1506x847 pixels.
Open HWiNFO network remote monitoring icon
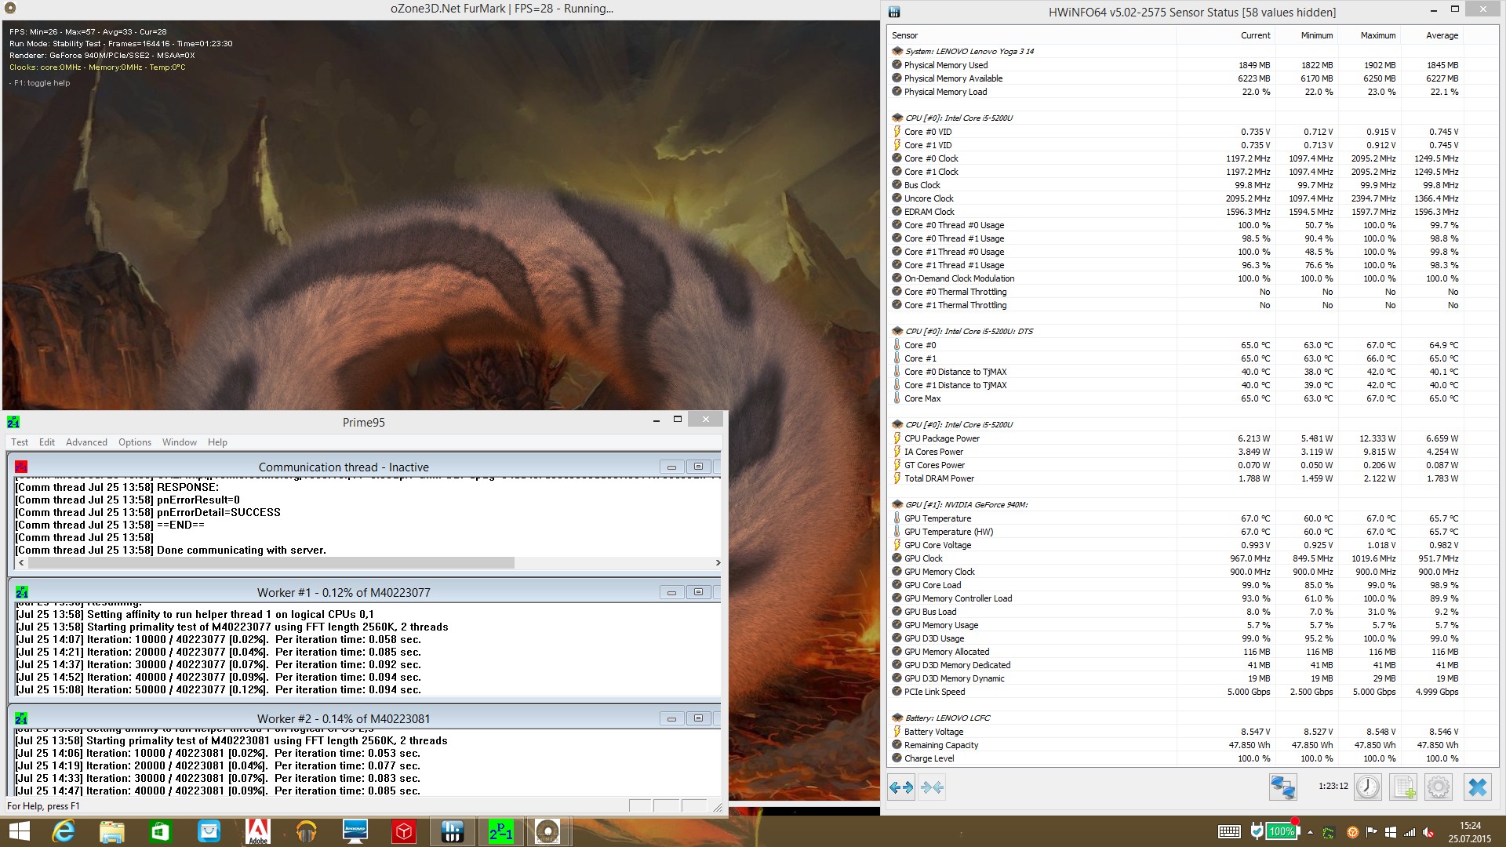(x=1283, y=787)
